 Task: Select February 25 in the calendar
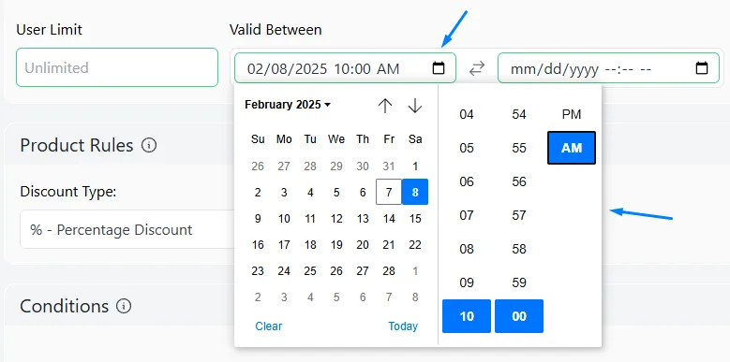[x=310, y=271]
